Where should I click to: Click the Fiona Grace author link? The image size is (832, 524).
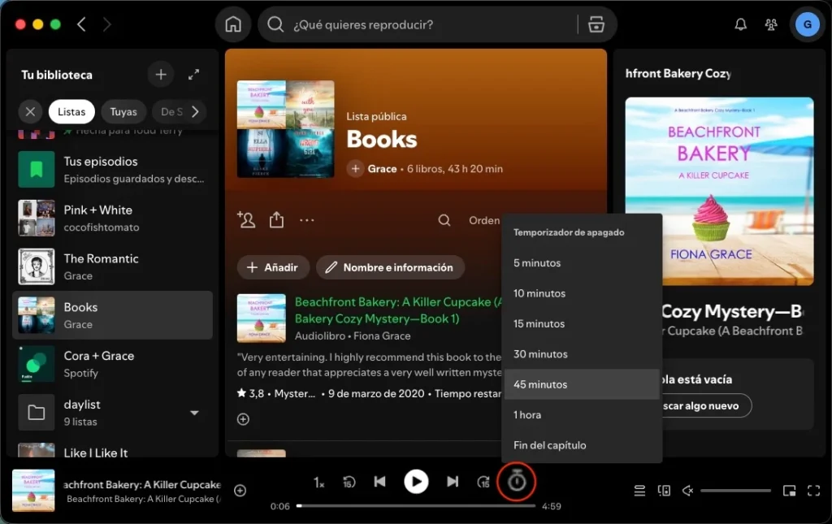coord(382,336)
